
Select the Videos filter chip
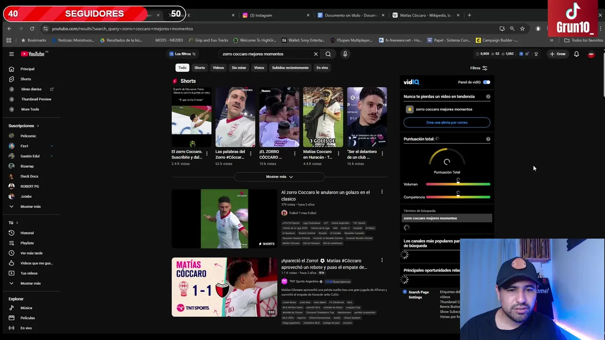[218, 68]
